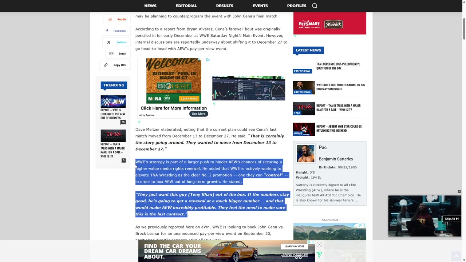The width and height of the screenshot is (466, 262).
Task: Open trending TNA Wrestling thumbnail
Action: click(113, 136)
